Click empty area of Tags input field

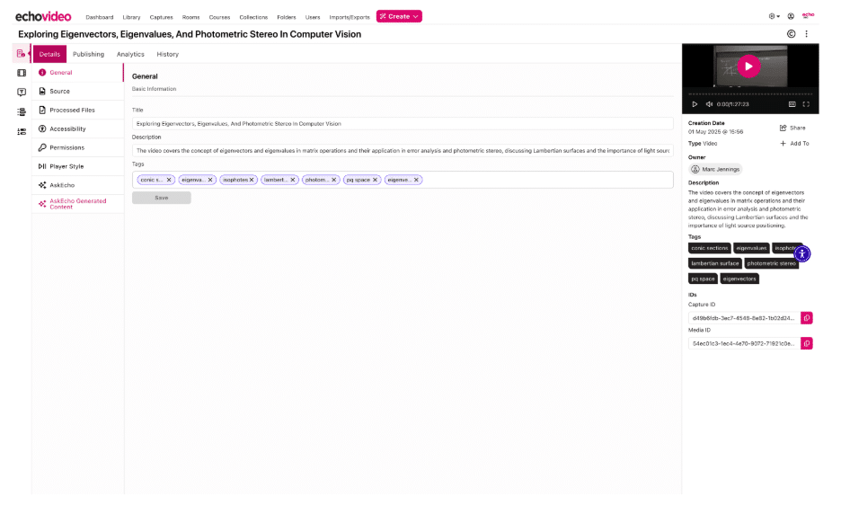[x=547, y=180]
